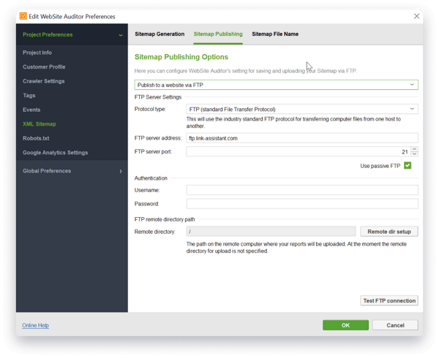Click the Test FTP connection button
This screenshot has width=439, height=358.
pyautogui.click(x=389, y=300)
